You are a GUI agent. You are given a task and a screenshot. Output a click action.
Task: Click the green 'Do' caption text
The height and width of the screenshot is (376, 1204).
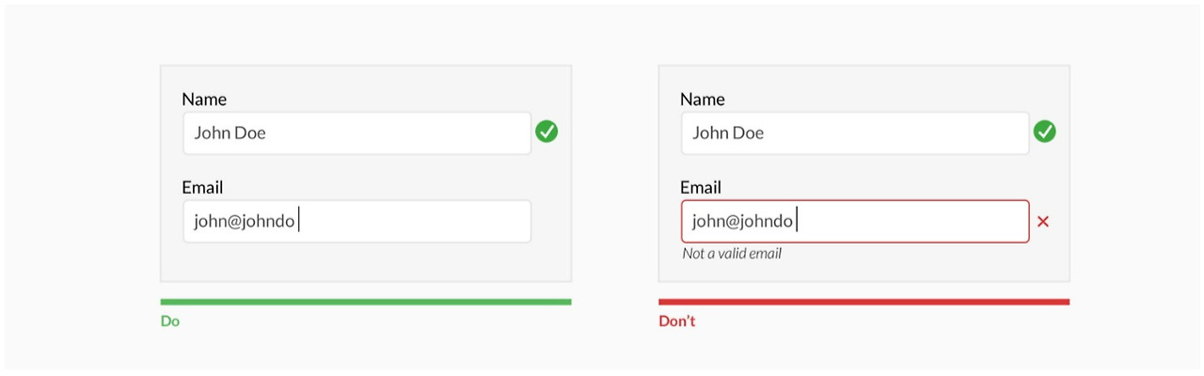(170, 321)
